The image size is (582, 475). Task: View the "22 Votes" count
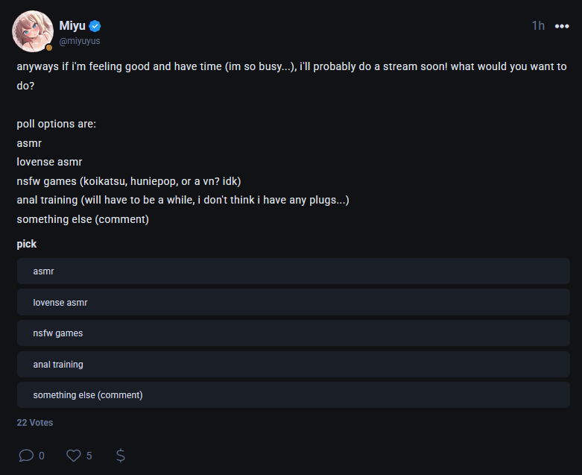[35, 423]
